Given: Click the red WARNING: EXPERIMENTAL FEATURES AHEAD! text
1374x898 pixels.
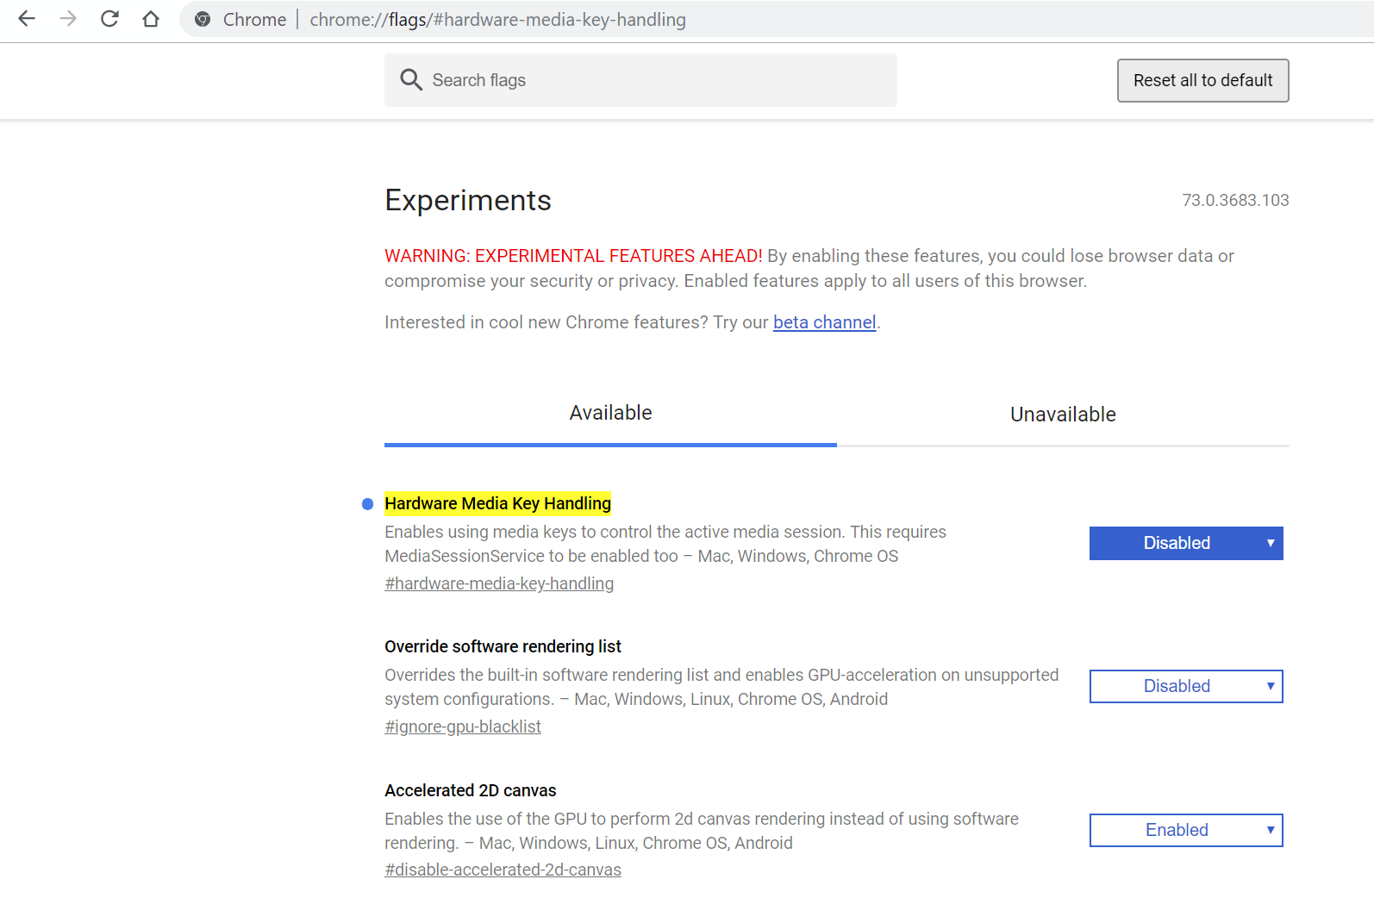Looking at the screenshot, I should [573, 256].
